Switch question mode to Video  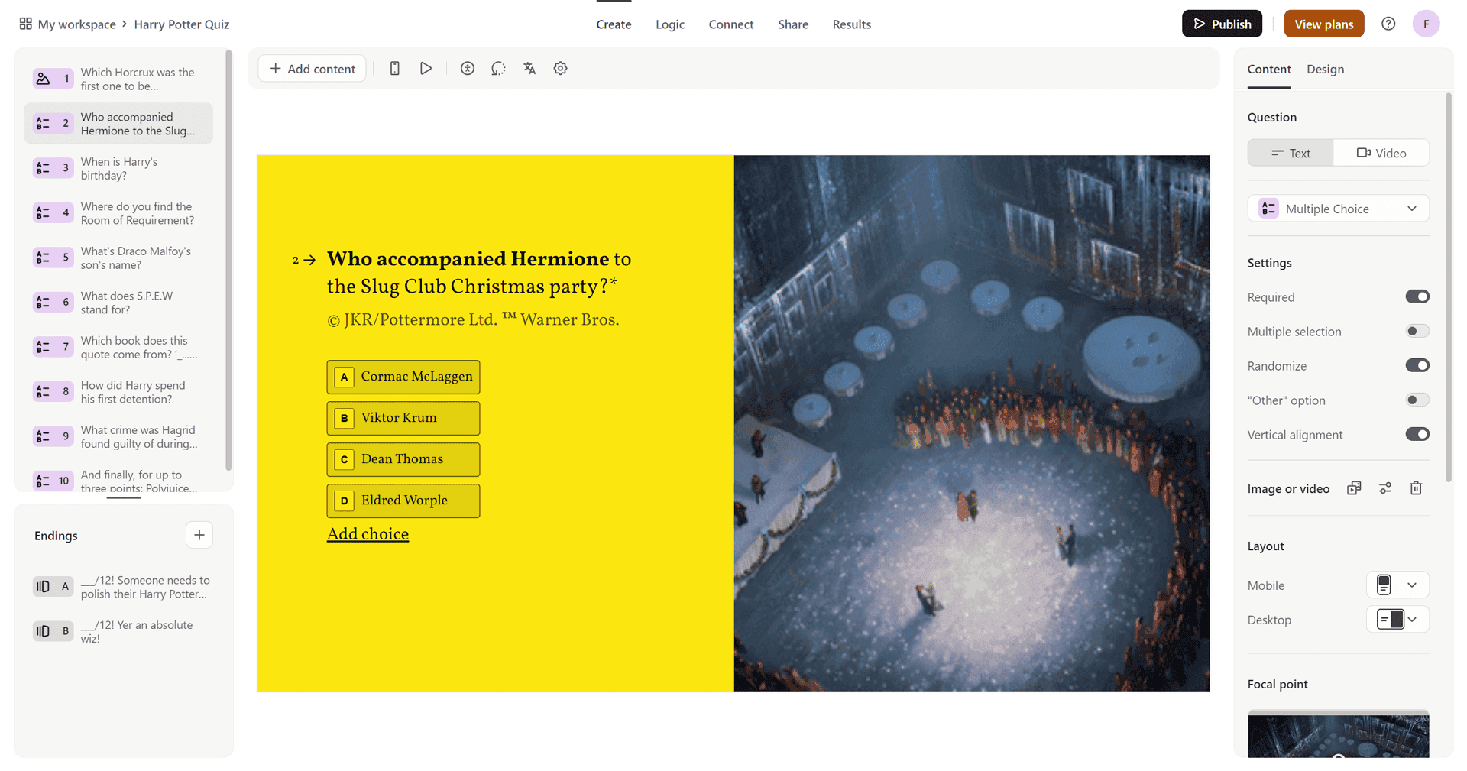point(1381,153)
